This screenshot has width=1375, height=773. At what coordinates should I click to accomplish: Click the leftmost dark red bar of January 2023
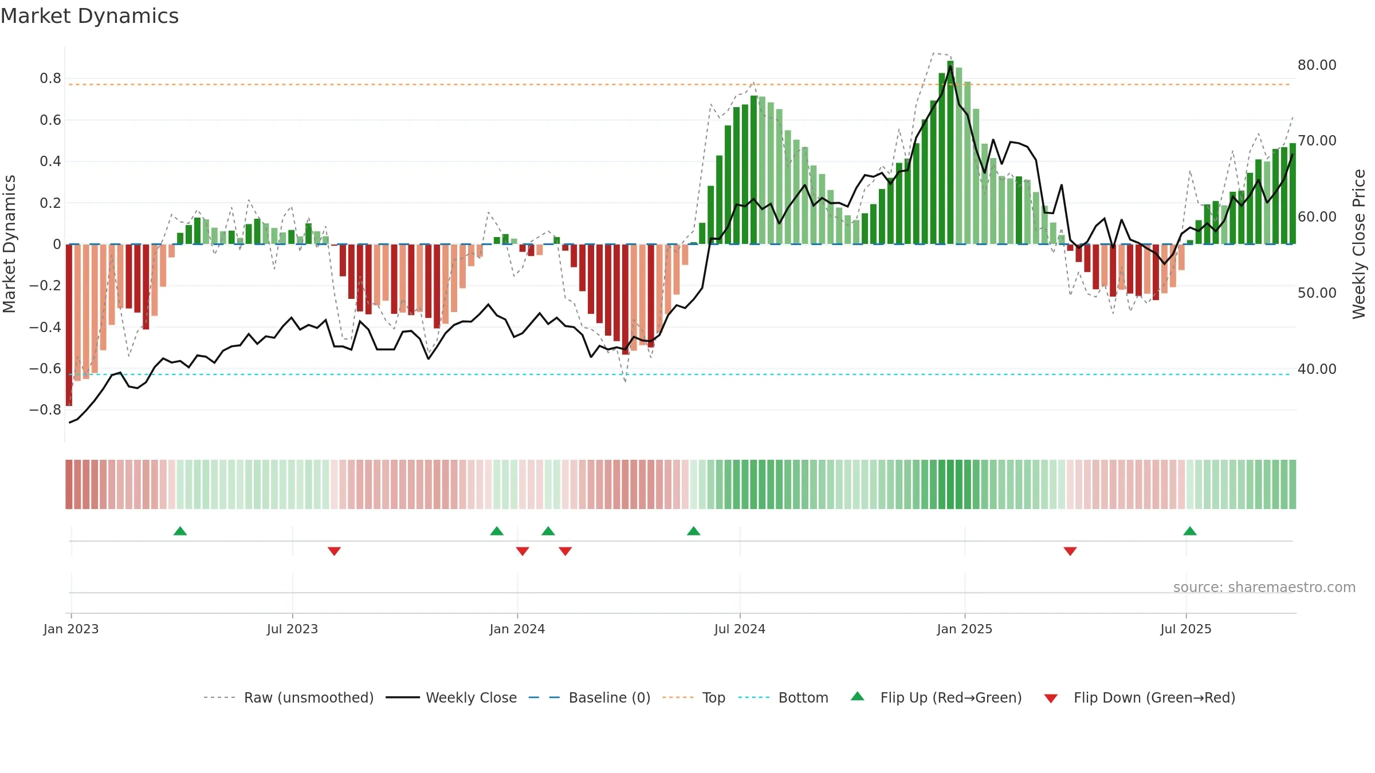coord(69,325)
